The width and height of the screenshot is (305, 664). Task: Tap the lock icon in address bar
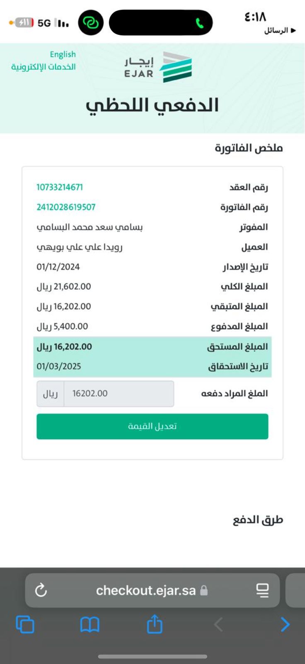(203, 590)
